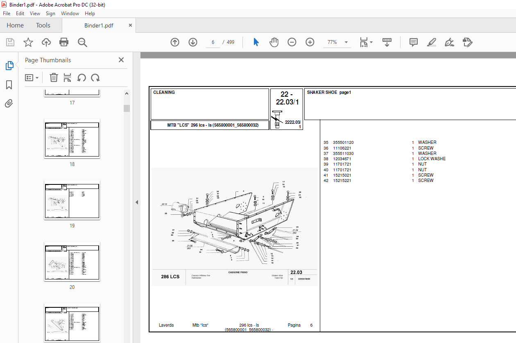Select the Binder1.pdf document tab
Screen dimensions: 516x343
point(99,25)
